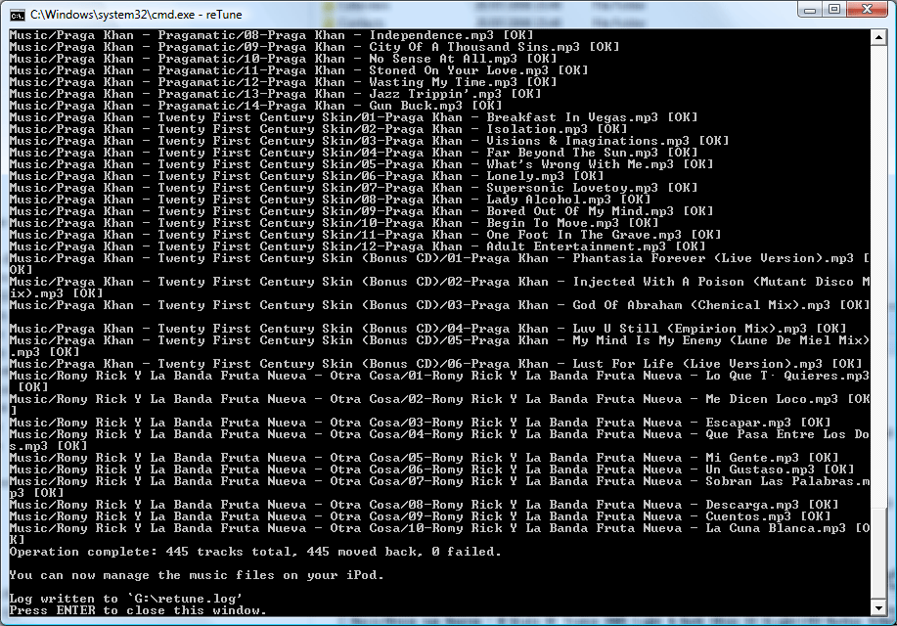Click the 'Visions & Imaginations.mp3' line
This screenshot has width=897, height=626.
369,141
